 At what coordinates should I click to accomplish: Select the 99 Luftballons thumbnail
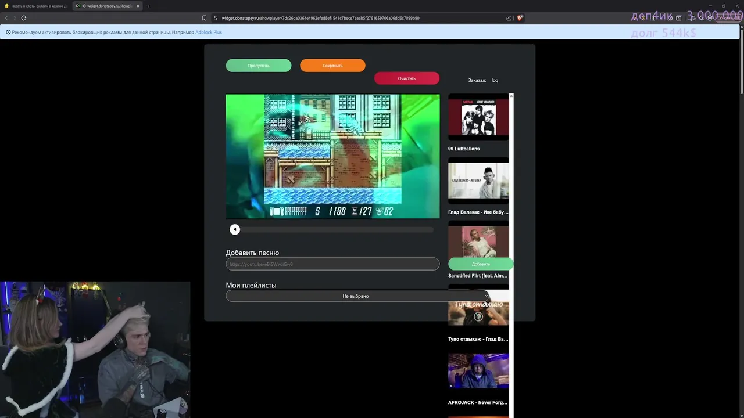coord(478,117)
